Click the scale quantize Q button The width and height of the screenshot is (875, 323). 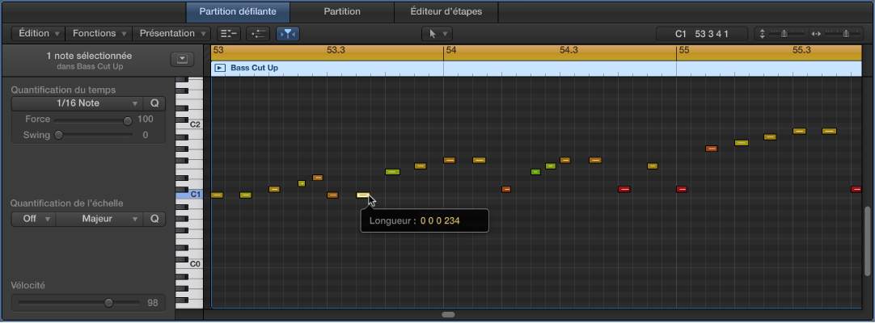[x=154, y=219]
